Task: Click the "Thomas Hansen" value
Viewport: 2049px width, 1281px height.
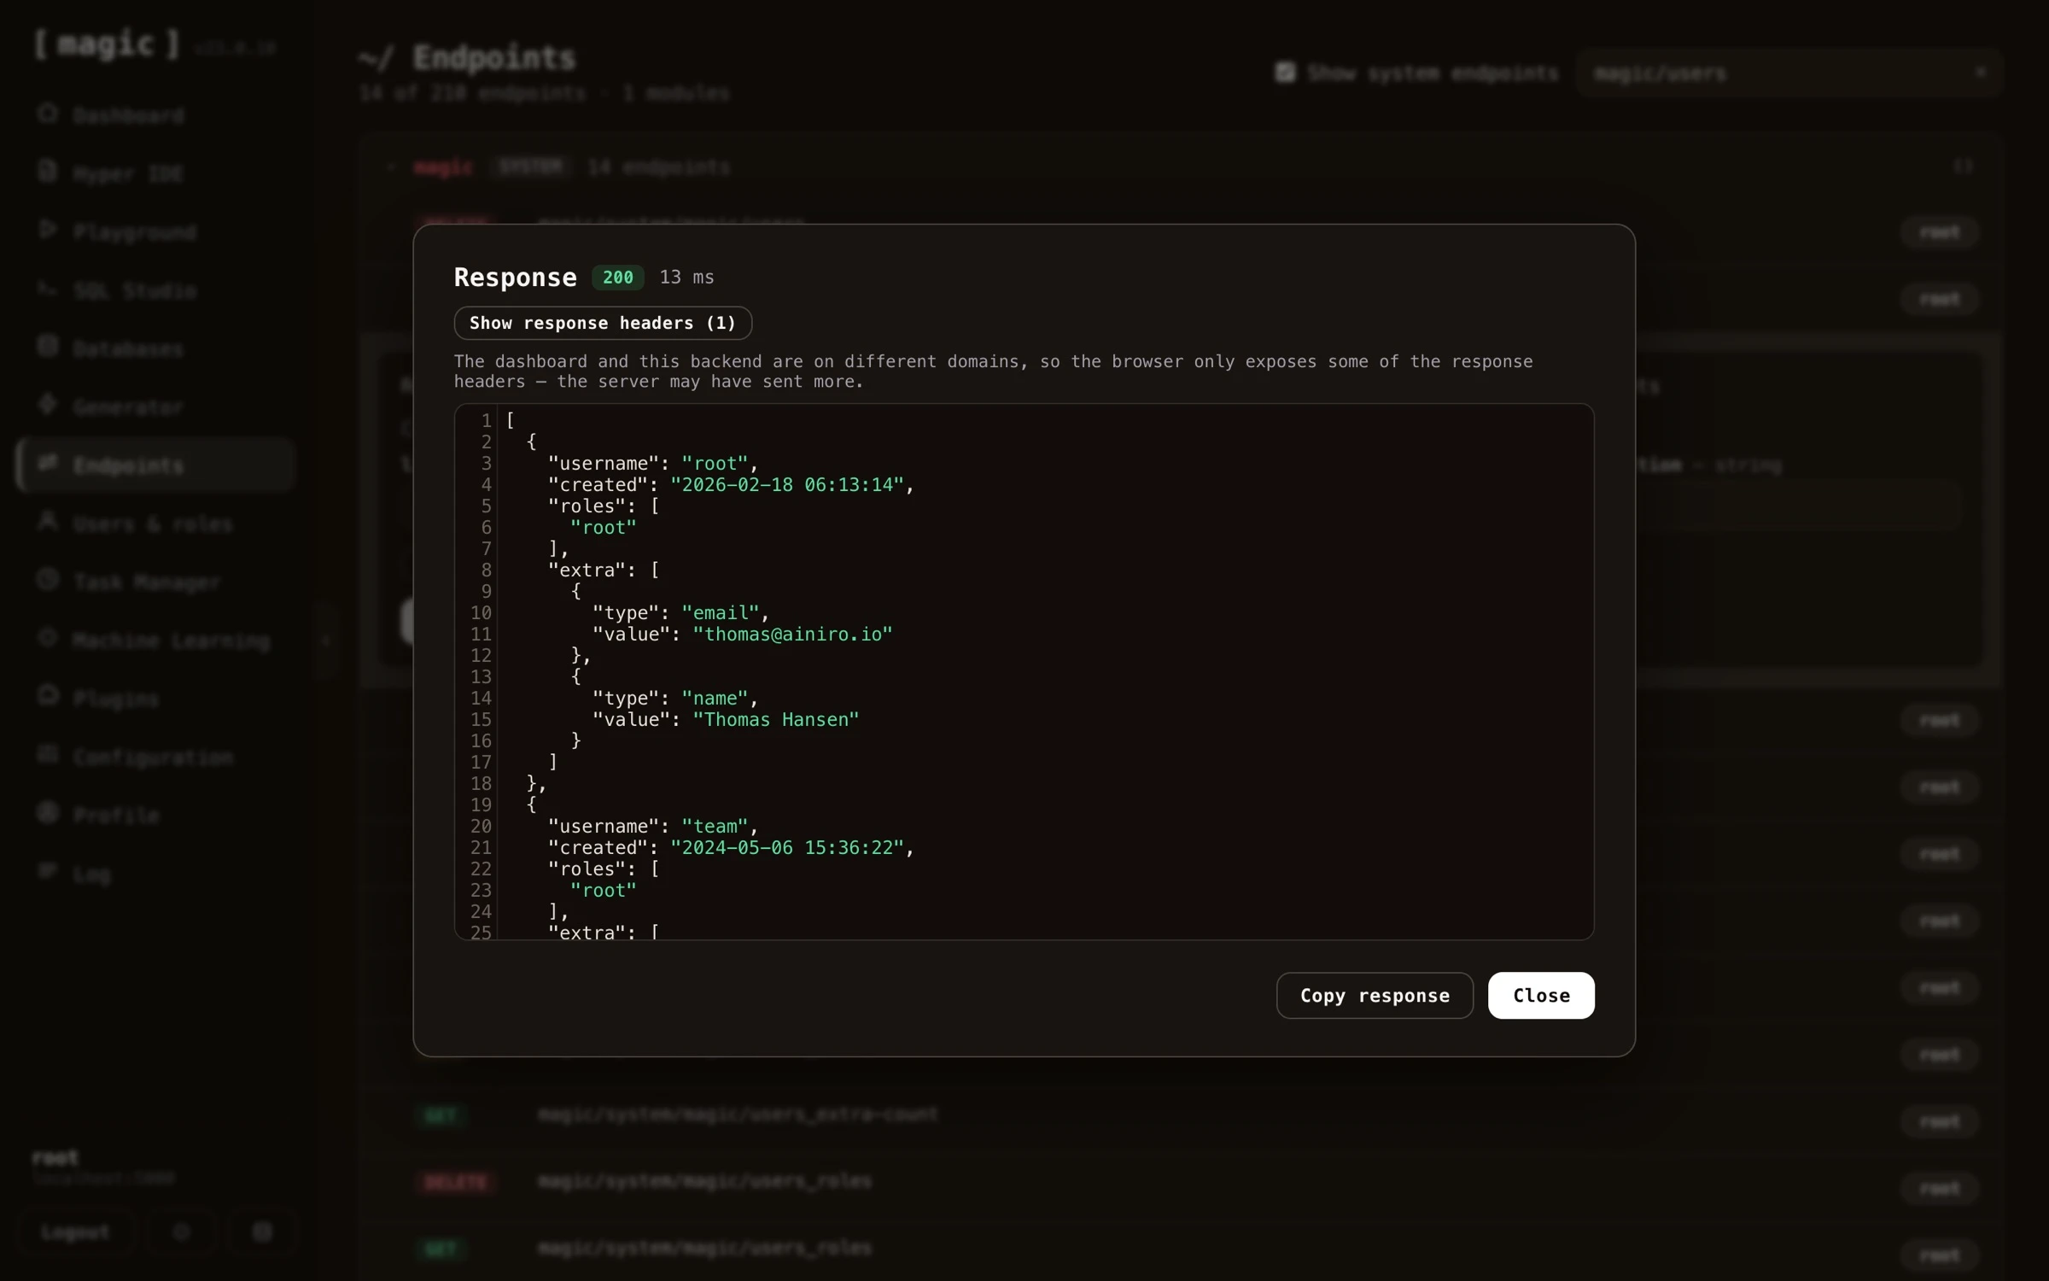Action: [x=775, y=720]
